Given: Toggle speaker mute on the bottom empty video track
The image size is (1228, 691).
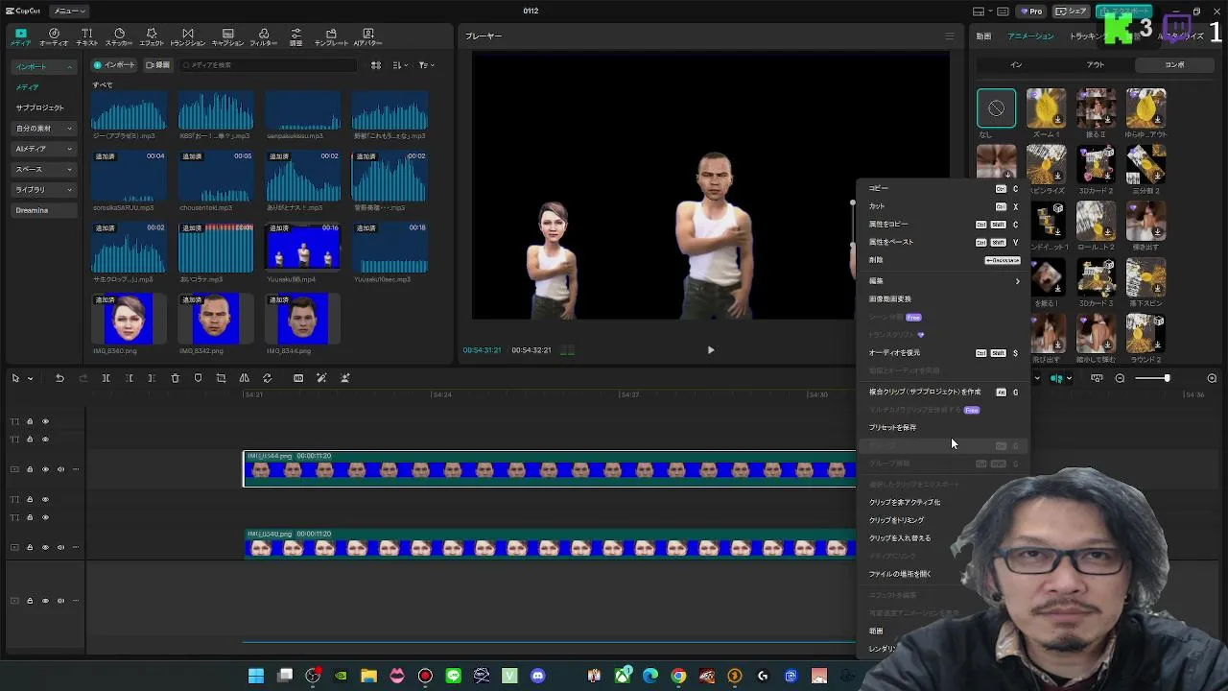Looking at the screenshot, I should (x=60, y=601).
